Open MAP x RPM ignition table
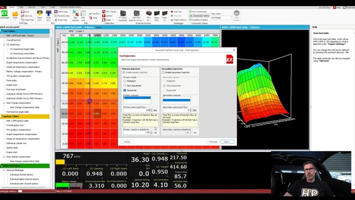This screenshot has height=200, width=355. pos(17,121)
